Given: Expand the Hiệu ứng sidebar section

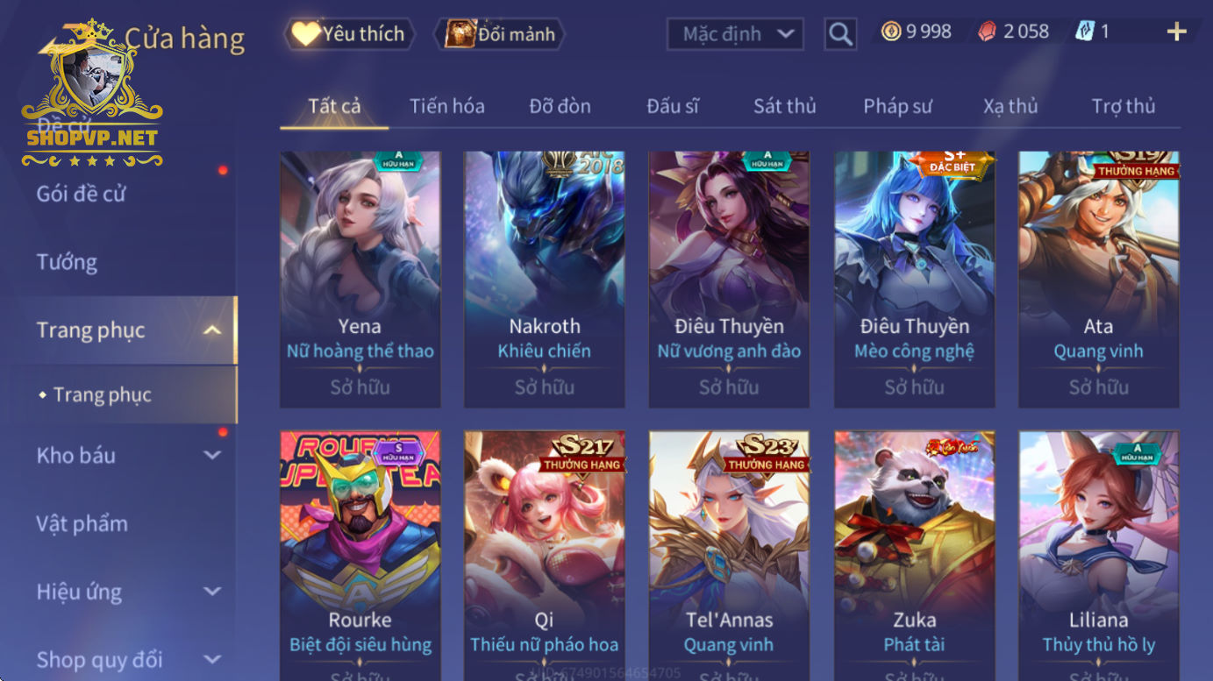Looking at the screenshot, I should coord(212,592).
